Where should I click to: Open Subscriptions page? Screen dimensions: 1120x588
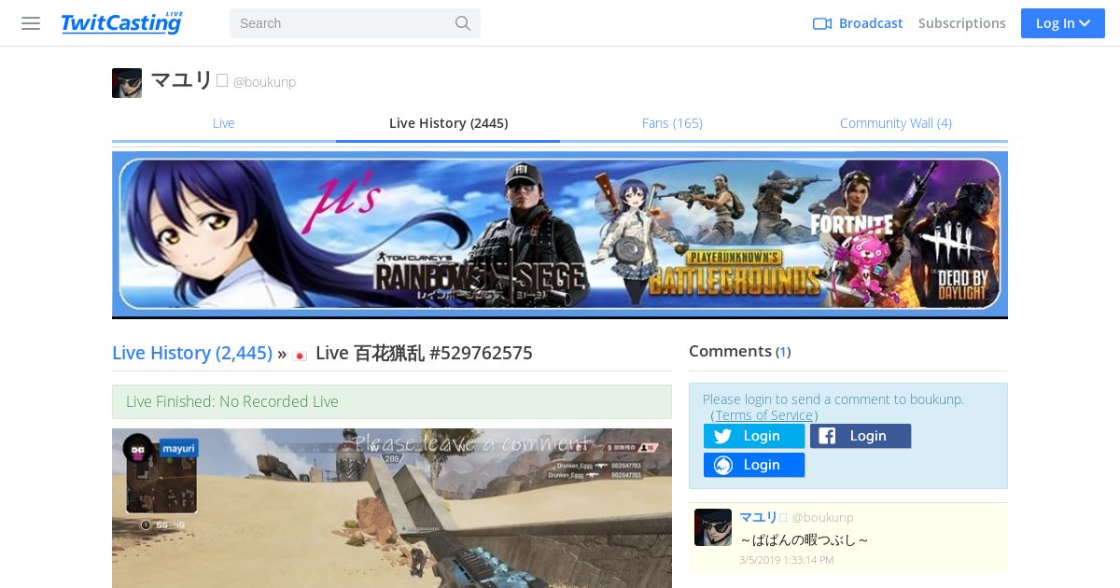[961, 23]
